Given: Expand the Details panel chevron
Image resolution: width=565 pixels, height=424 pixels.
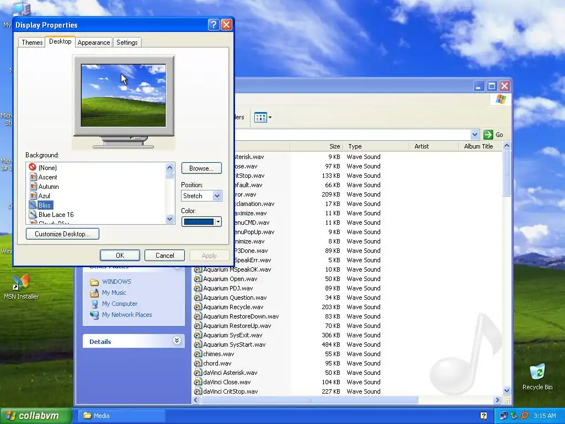Looking at the screenshot, I should 177,340.
